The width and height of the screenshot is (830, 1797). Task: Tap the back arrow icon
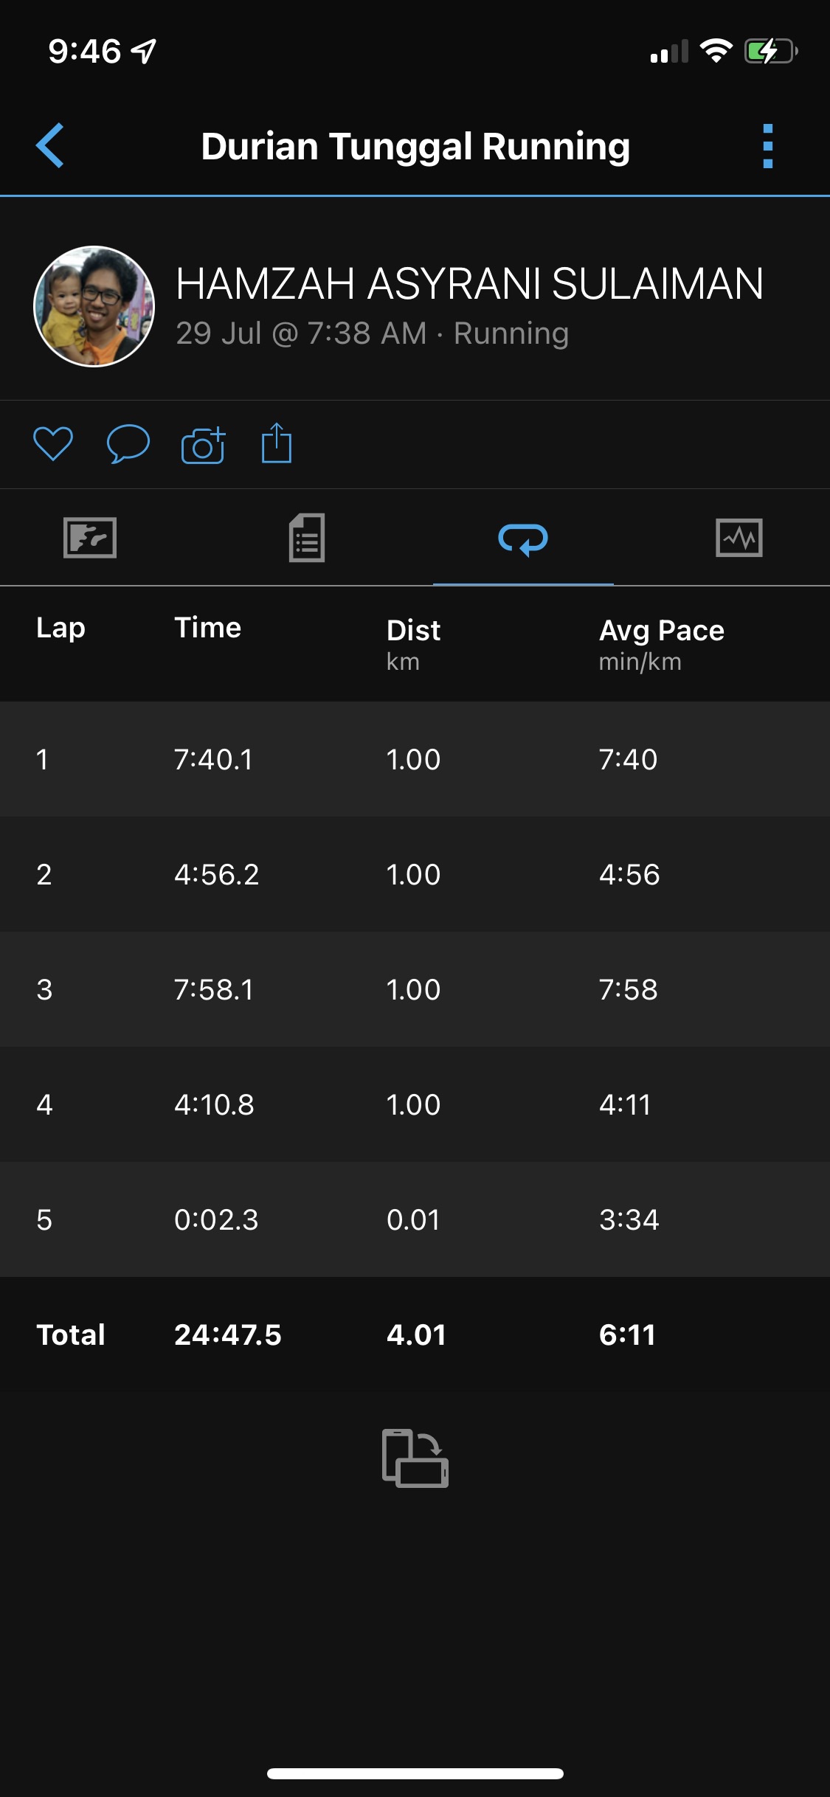tap(50, 145)
